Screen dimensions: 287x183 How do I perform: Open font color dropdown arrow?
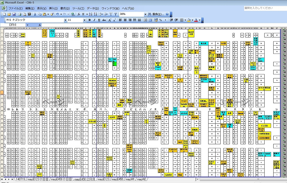coord(200,20)
